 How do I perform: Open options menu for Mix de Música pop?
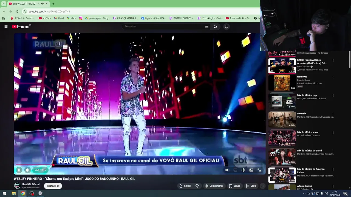pos(333,96)
